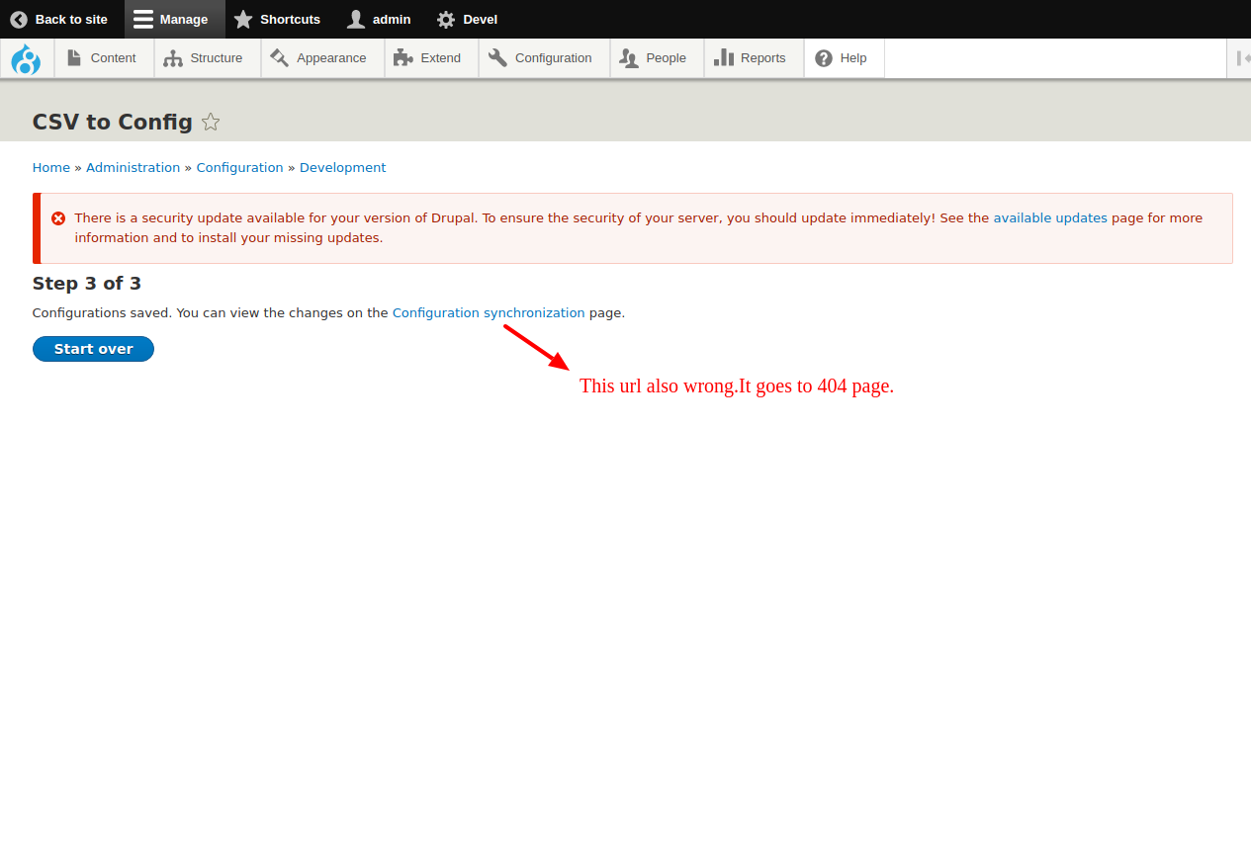Screen dimensions: 1251x857
Task: Follow the Configuration synchronization link
Action: click(489, 313)
